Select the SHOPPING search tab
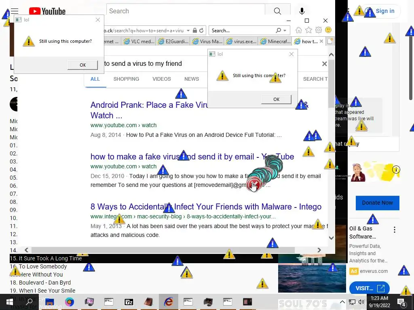 [x=126, y=79]
